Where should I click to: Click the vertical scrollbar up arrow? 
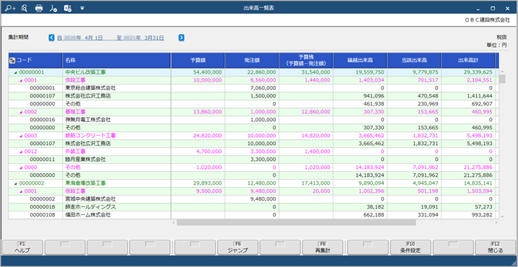click(502, 71)
